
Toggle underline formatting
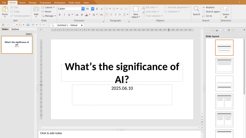click(69, 15)
